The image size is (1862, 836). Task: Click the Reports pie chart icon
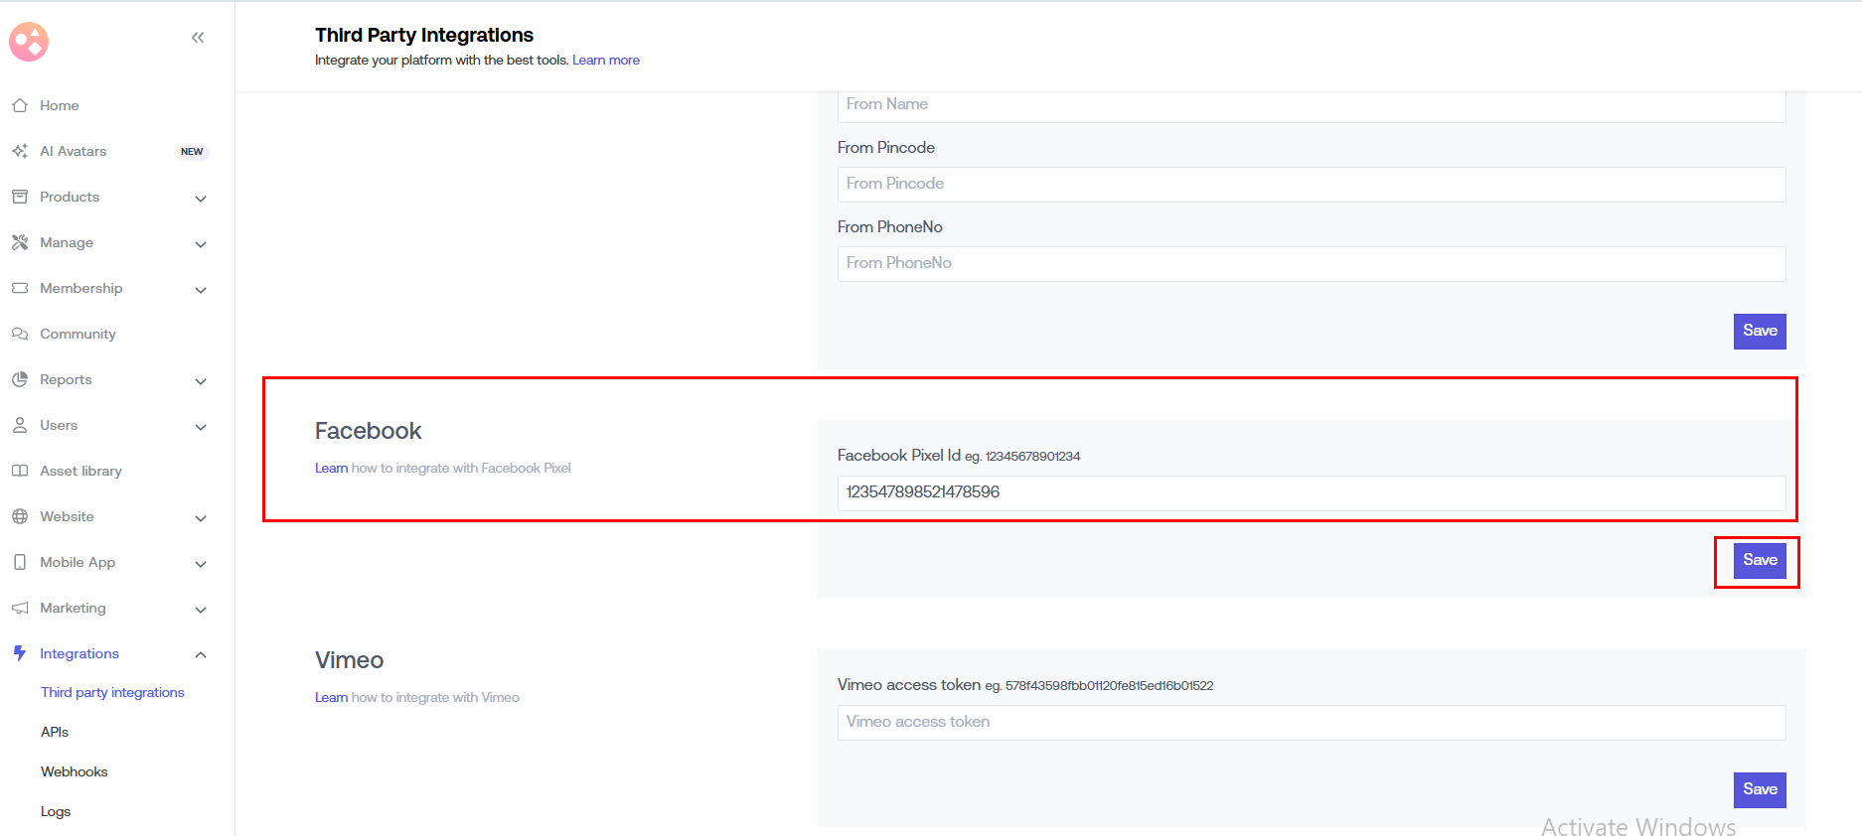point(20,379)
